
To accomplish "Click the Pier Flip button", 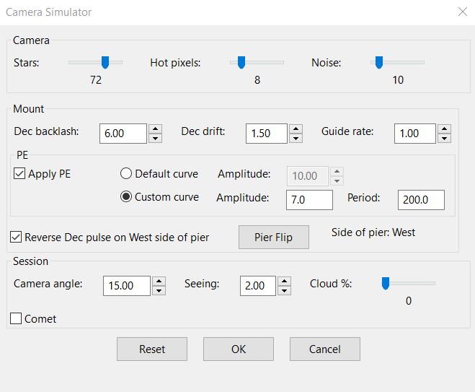I will pos(274,237).
